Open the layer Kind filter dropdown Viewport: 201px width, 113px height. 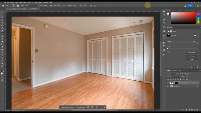[171, 74]
